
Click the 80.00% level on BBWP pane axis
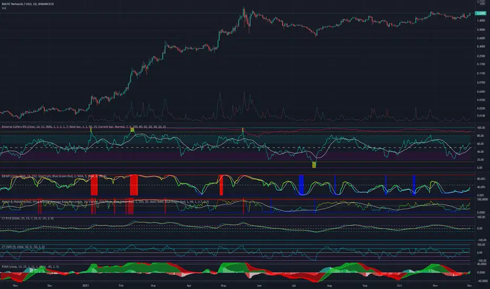(x=481, y=179)
